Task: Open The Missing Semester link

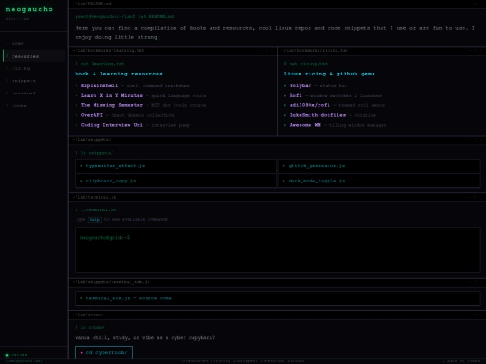Action: [112, 105]
